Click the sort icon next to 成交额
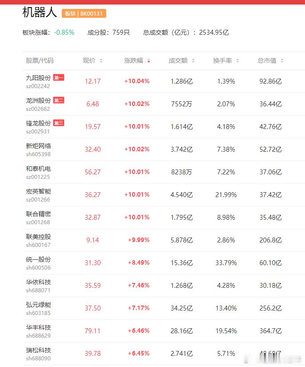 point(193,61)
